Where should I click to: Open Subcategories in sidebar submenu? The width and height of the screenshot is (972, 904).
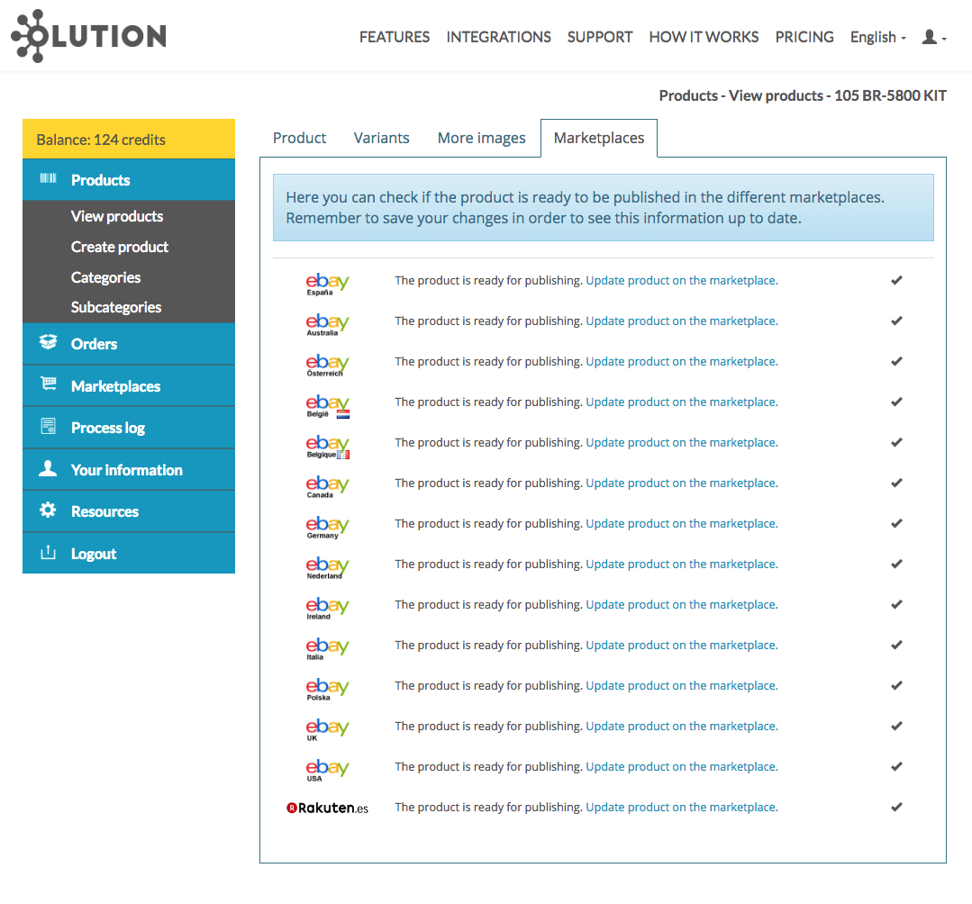(116, 307)
